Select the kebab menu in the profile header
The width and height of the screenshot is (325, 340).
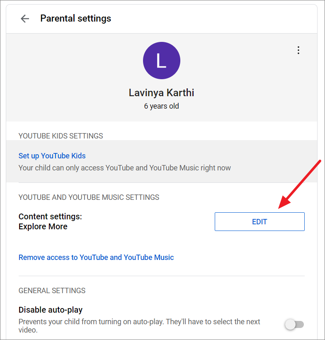click(298, 50)
